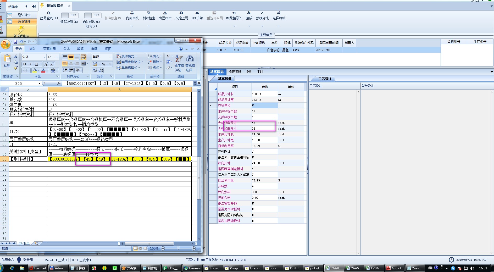Select the 交货单位 parameter cell U
Image resolution: width=494 pixels, height=272 pixels.
point(265,106)
